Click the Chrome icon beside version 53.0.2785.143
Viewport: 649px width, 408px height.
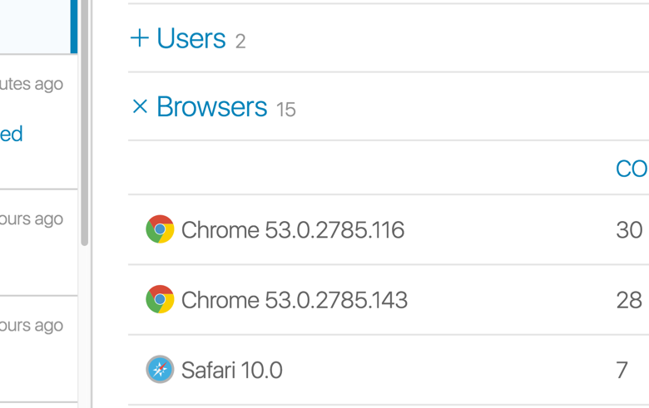pyautogui.click(x=160, y=299)
